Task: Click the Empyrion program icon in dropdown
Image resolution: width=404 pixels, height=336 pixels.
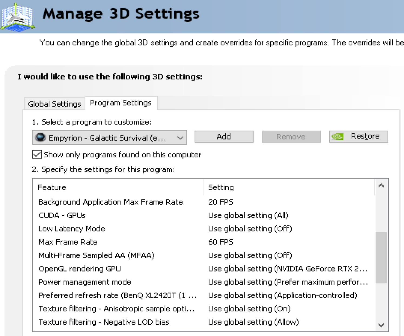Action: tap(41, 138)
